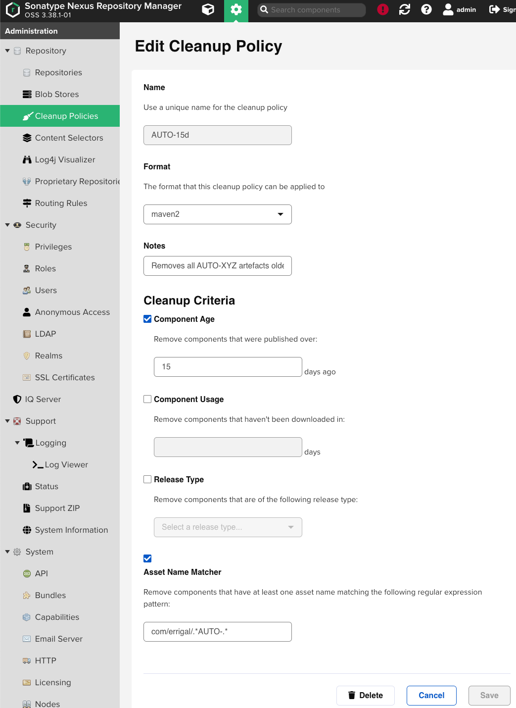
Task: Enable the Release Type checkbox
Action: [x=147, y=479]
